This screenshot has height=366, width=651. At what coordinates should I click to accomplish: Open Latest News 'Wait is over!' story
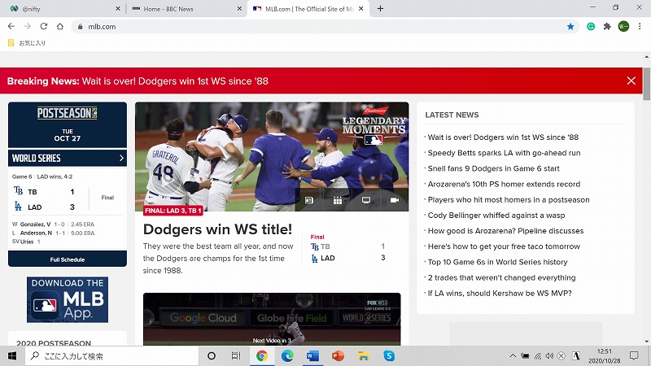[503, 137]
